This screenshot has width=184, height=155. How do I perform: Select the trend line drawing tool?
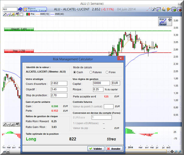[x=148, y=9]
